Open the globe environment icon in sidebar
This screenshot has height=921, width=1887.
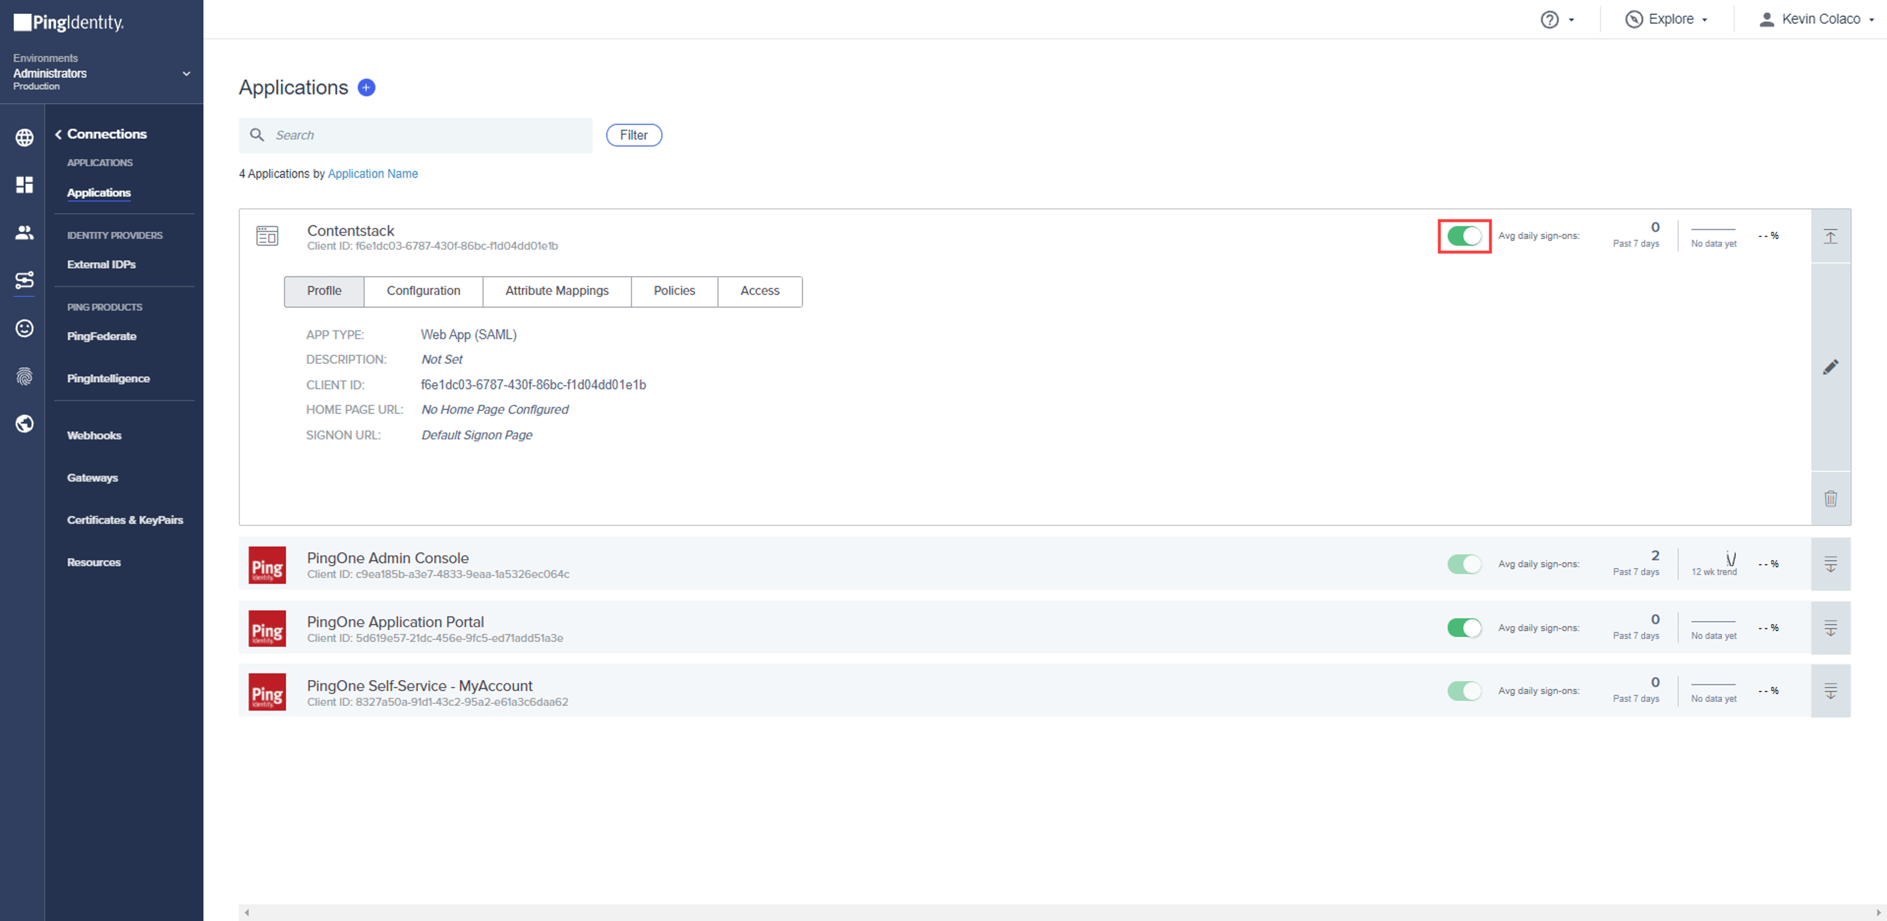click(x=24, y=138)
